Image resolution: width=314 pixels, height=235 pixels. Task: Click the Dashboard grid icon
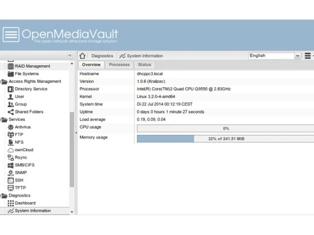tap(11, 203)
